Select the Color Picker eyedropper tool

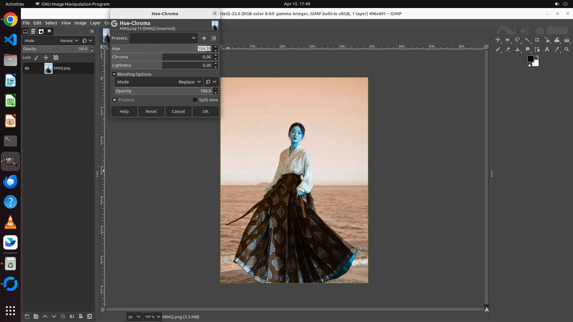click(557, 49)
